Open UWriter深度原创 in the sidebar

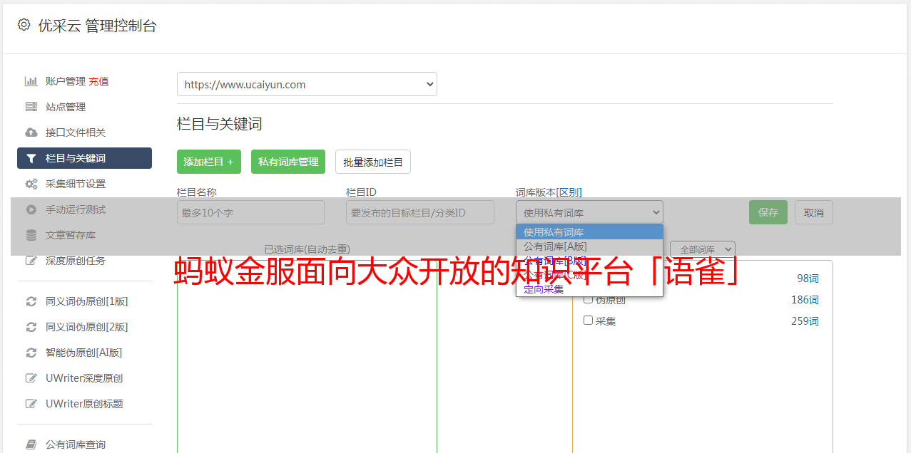coord(84,378)
